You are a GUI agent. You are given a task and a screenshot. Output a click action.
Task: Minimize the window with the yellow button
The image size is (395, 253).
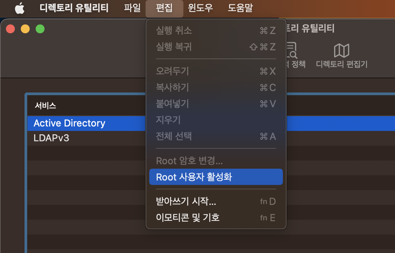point(25,29)
